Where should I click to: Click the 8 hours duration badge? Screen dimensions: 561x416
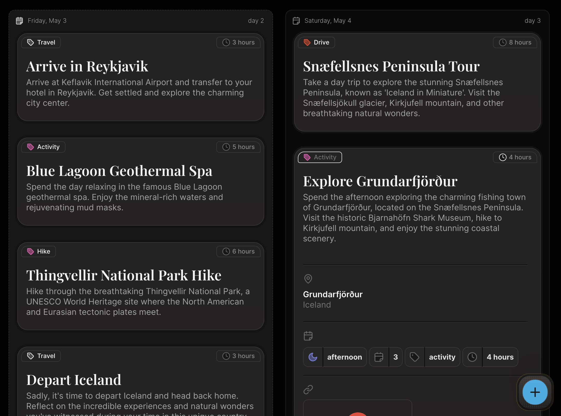515,42
